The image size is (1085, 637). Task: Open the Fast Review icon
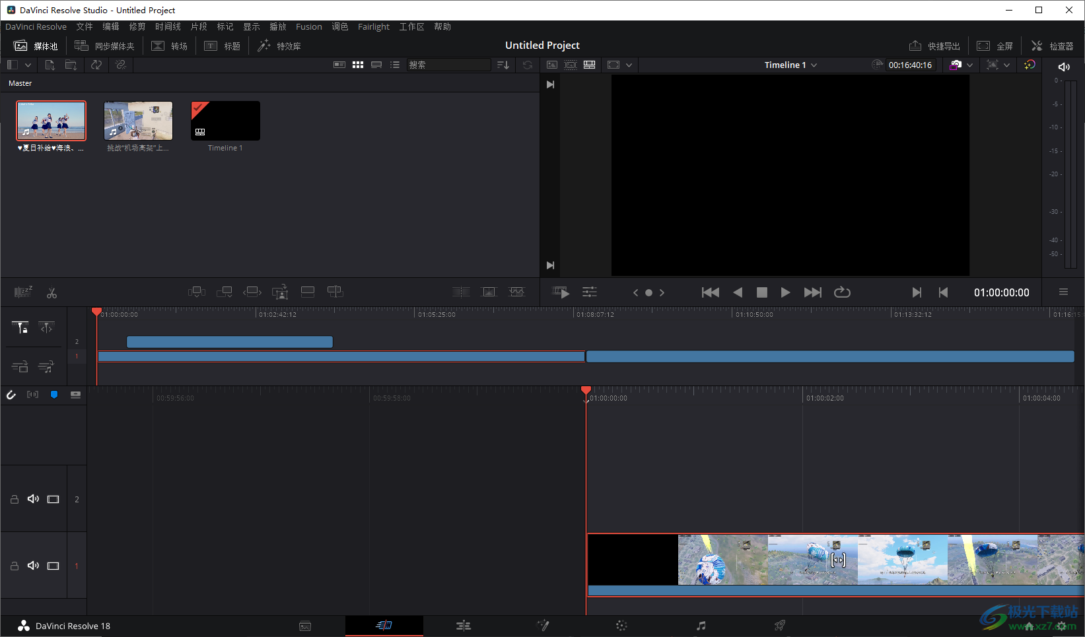[x=561, y=292]
